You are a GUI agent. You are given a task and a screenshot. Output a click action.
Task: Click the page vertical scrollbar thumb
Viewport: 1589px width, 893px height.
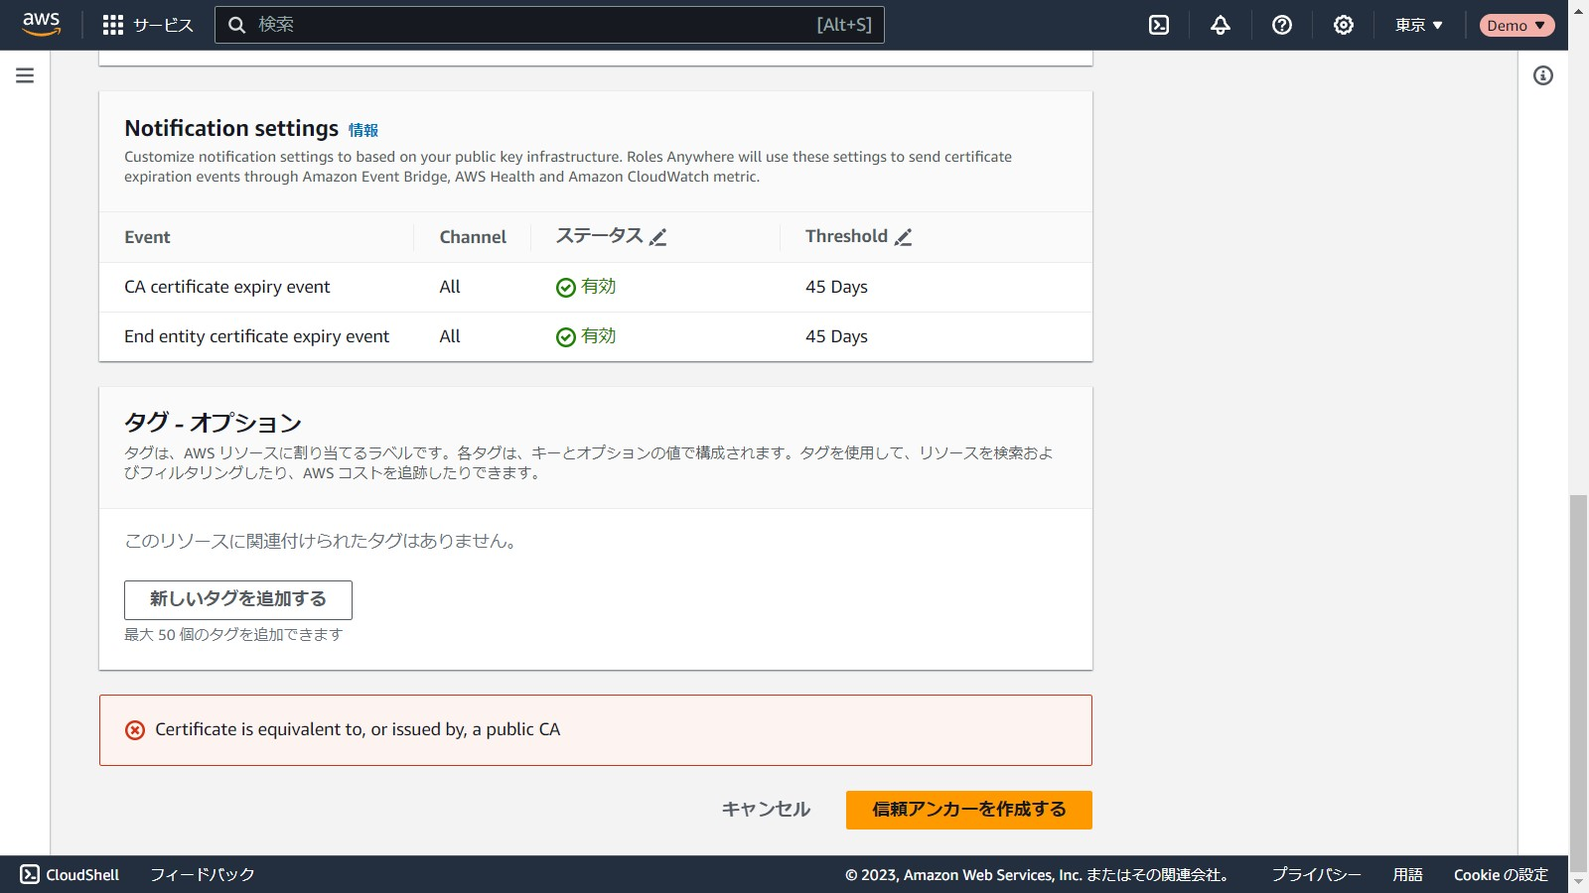point(1578,675)
